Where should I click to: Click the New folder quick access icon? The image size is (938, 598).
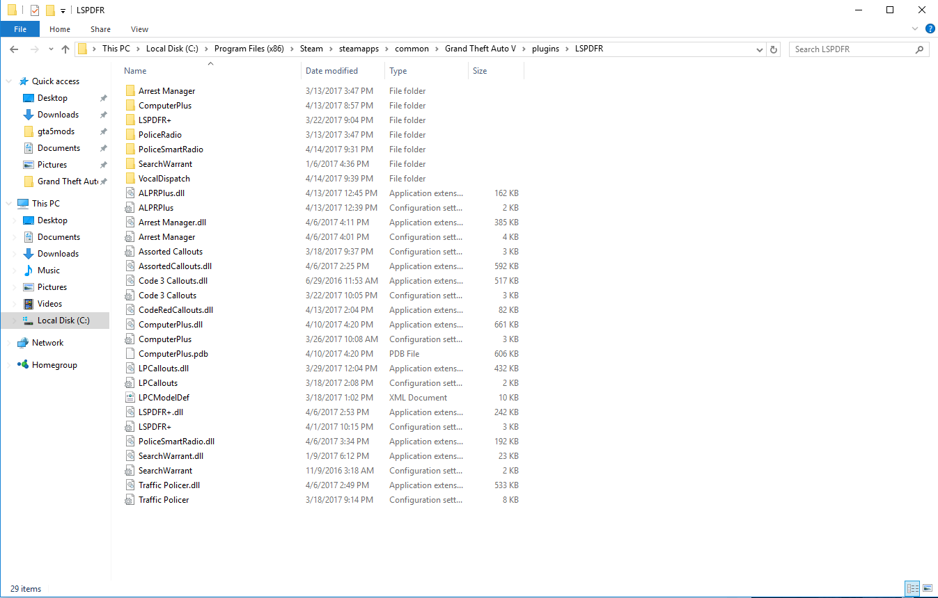tap(50, 10)
